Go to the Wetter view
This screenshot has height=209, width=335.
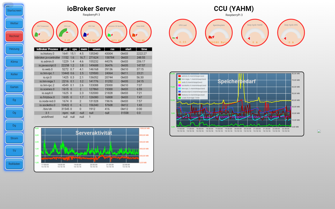14,24
